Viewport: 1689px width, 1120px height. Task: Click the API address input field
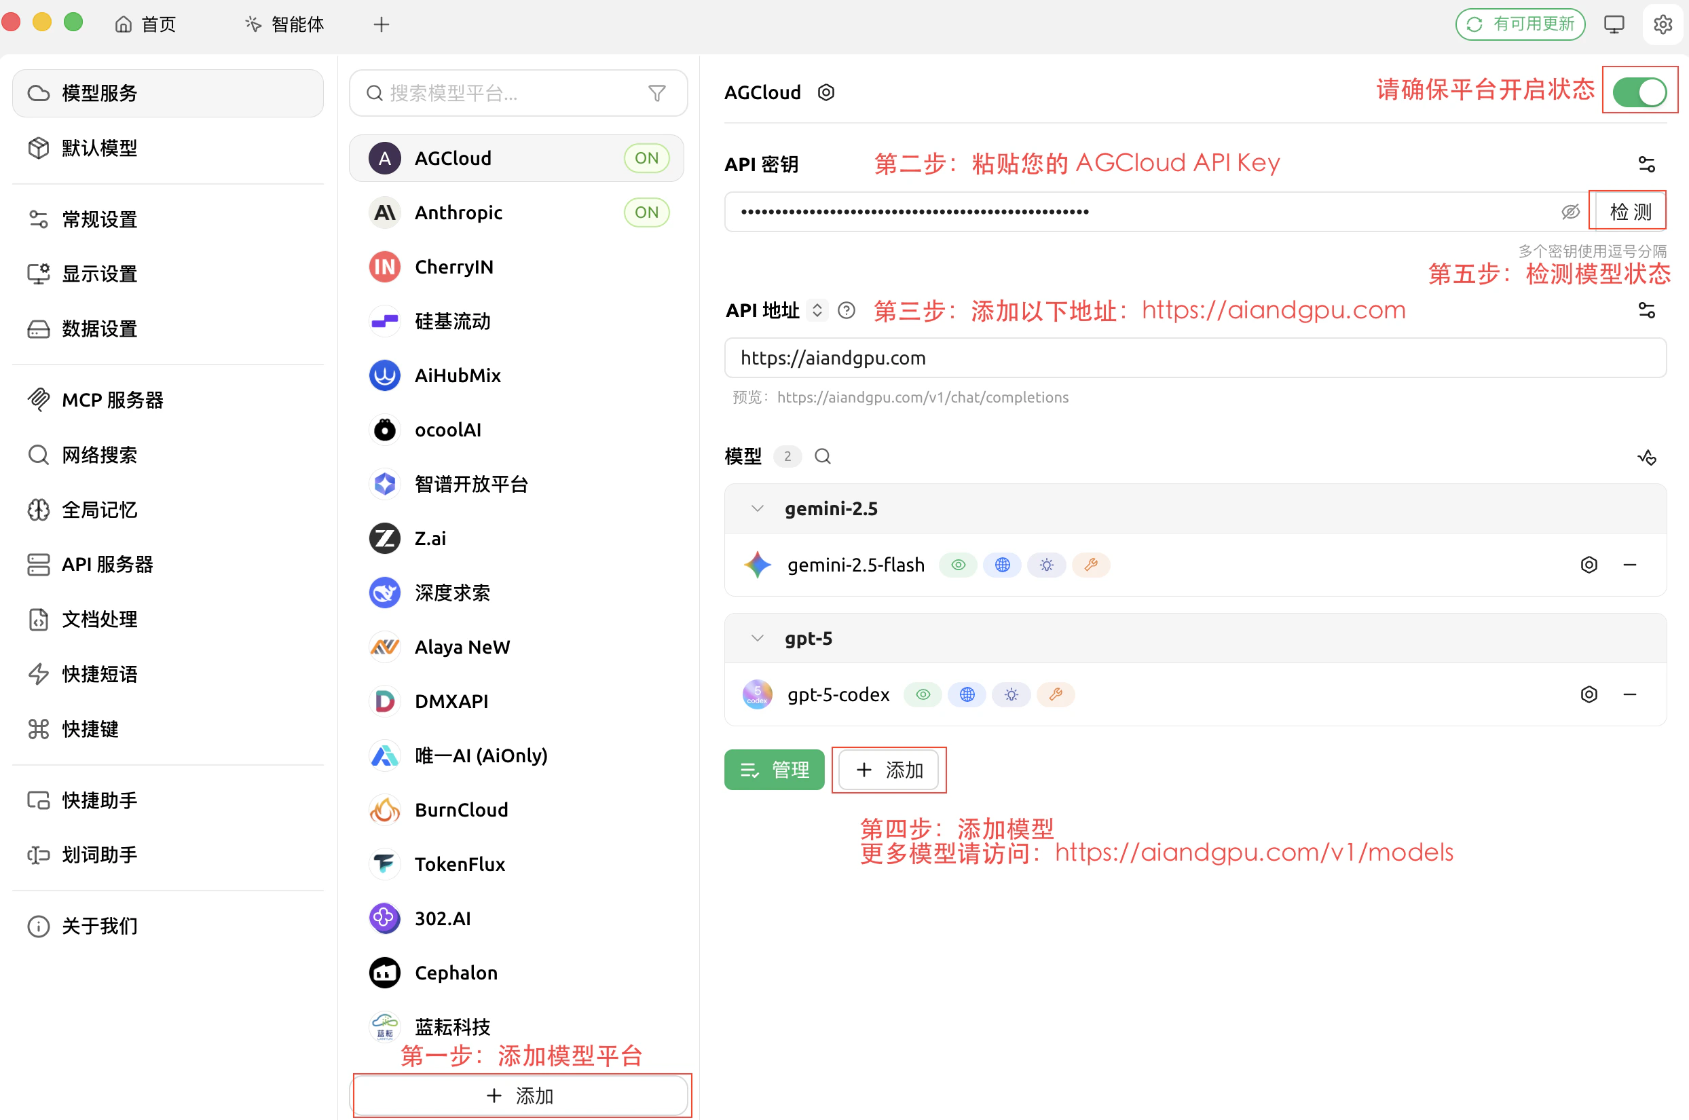tap(1194, 358)
